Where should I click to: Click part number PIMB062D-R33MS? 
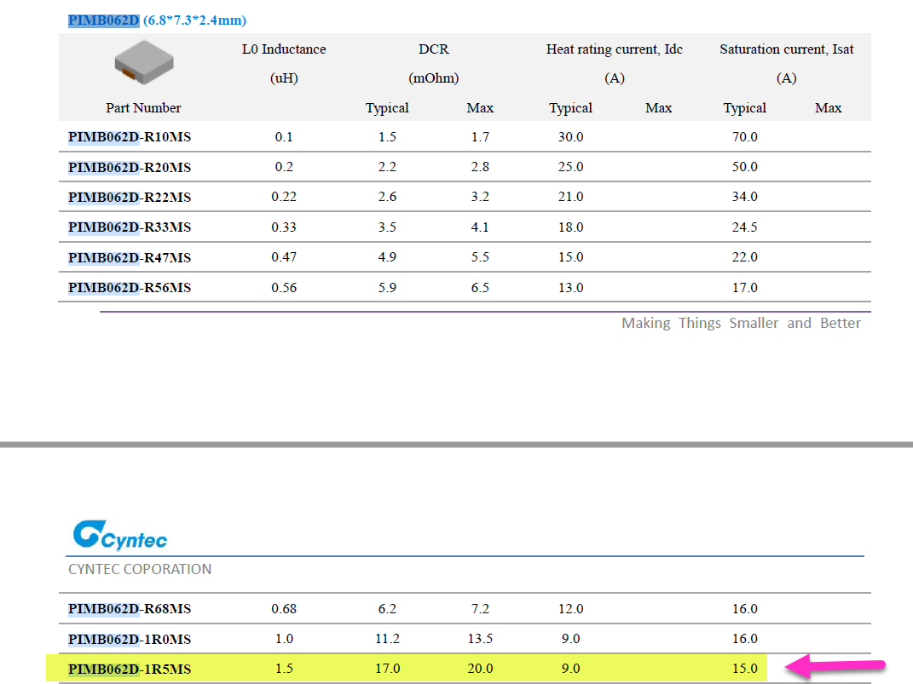click(130, 227)
